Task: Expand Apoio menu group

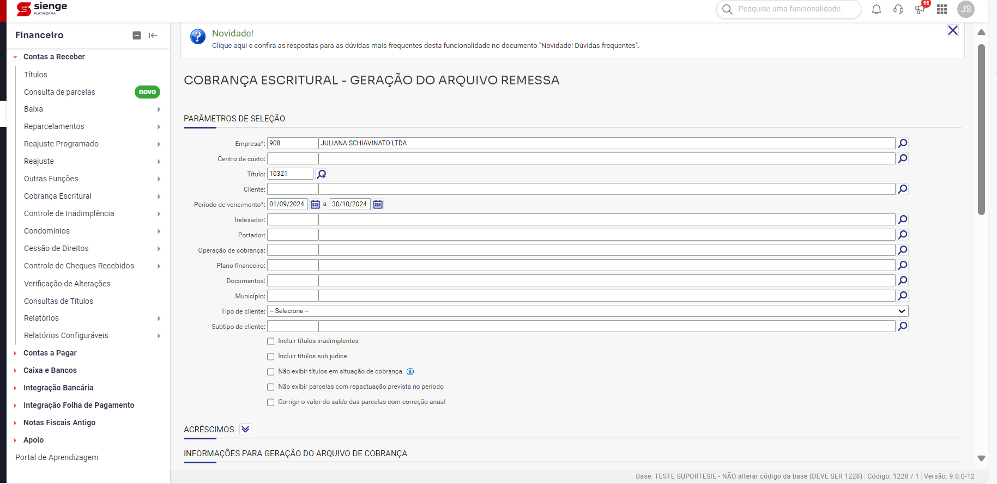Action: point(15,440)
